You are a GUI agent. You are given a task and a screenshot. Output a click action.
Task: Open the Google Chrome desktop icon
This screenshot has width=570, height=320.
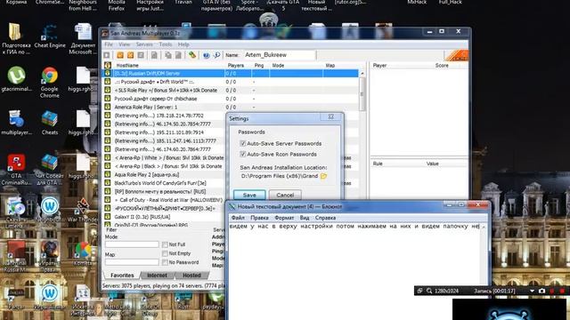[x=50, y=82]
